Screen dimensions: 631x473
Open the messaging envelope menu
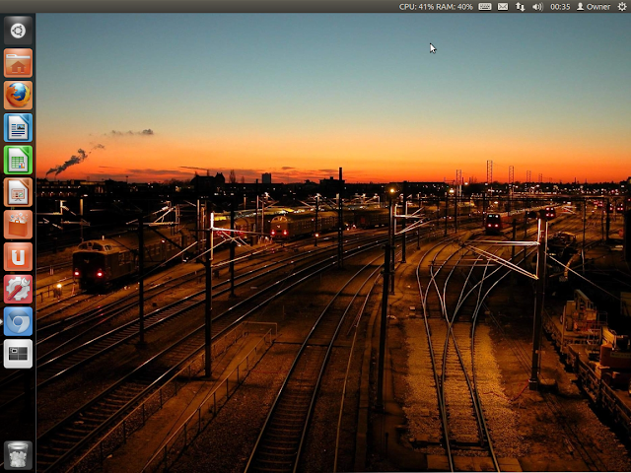tap(503, 7)
